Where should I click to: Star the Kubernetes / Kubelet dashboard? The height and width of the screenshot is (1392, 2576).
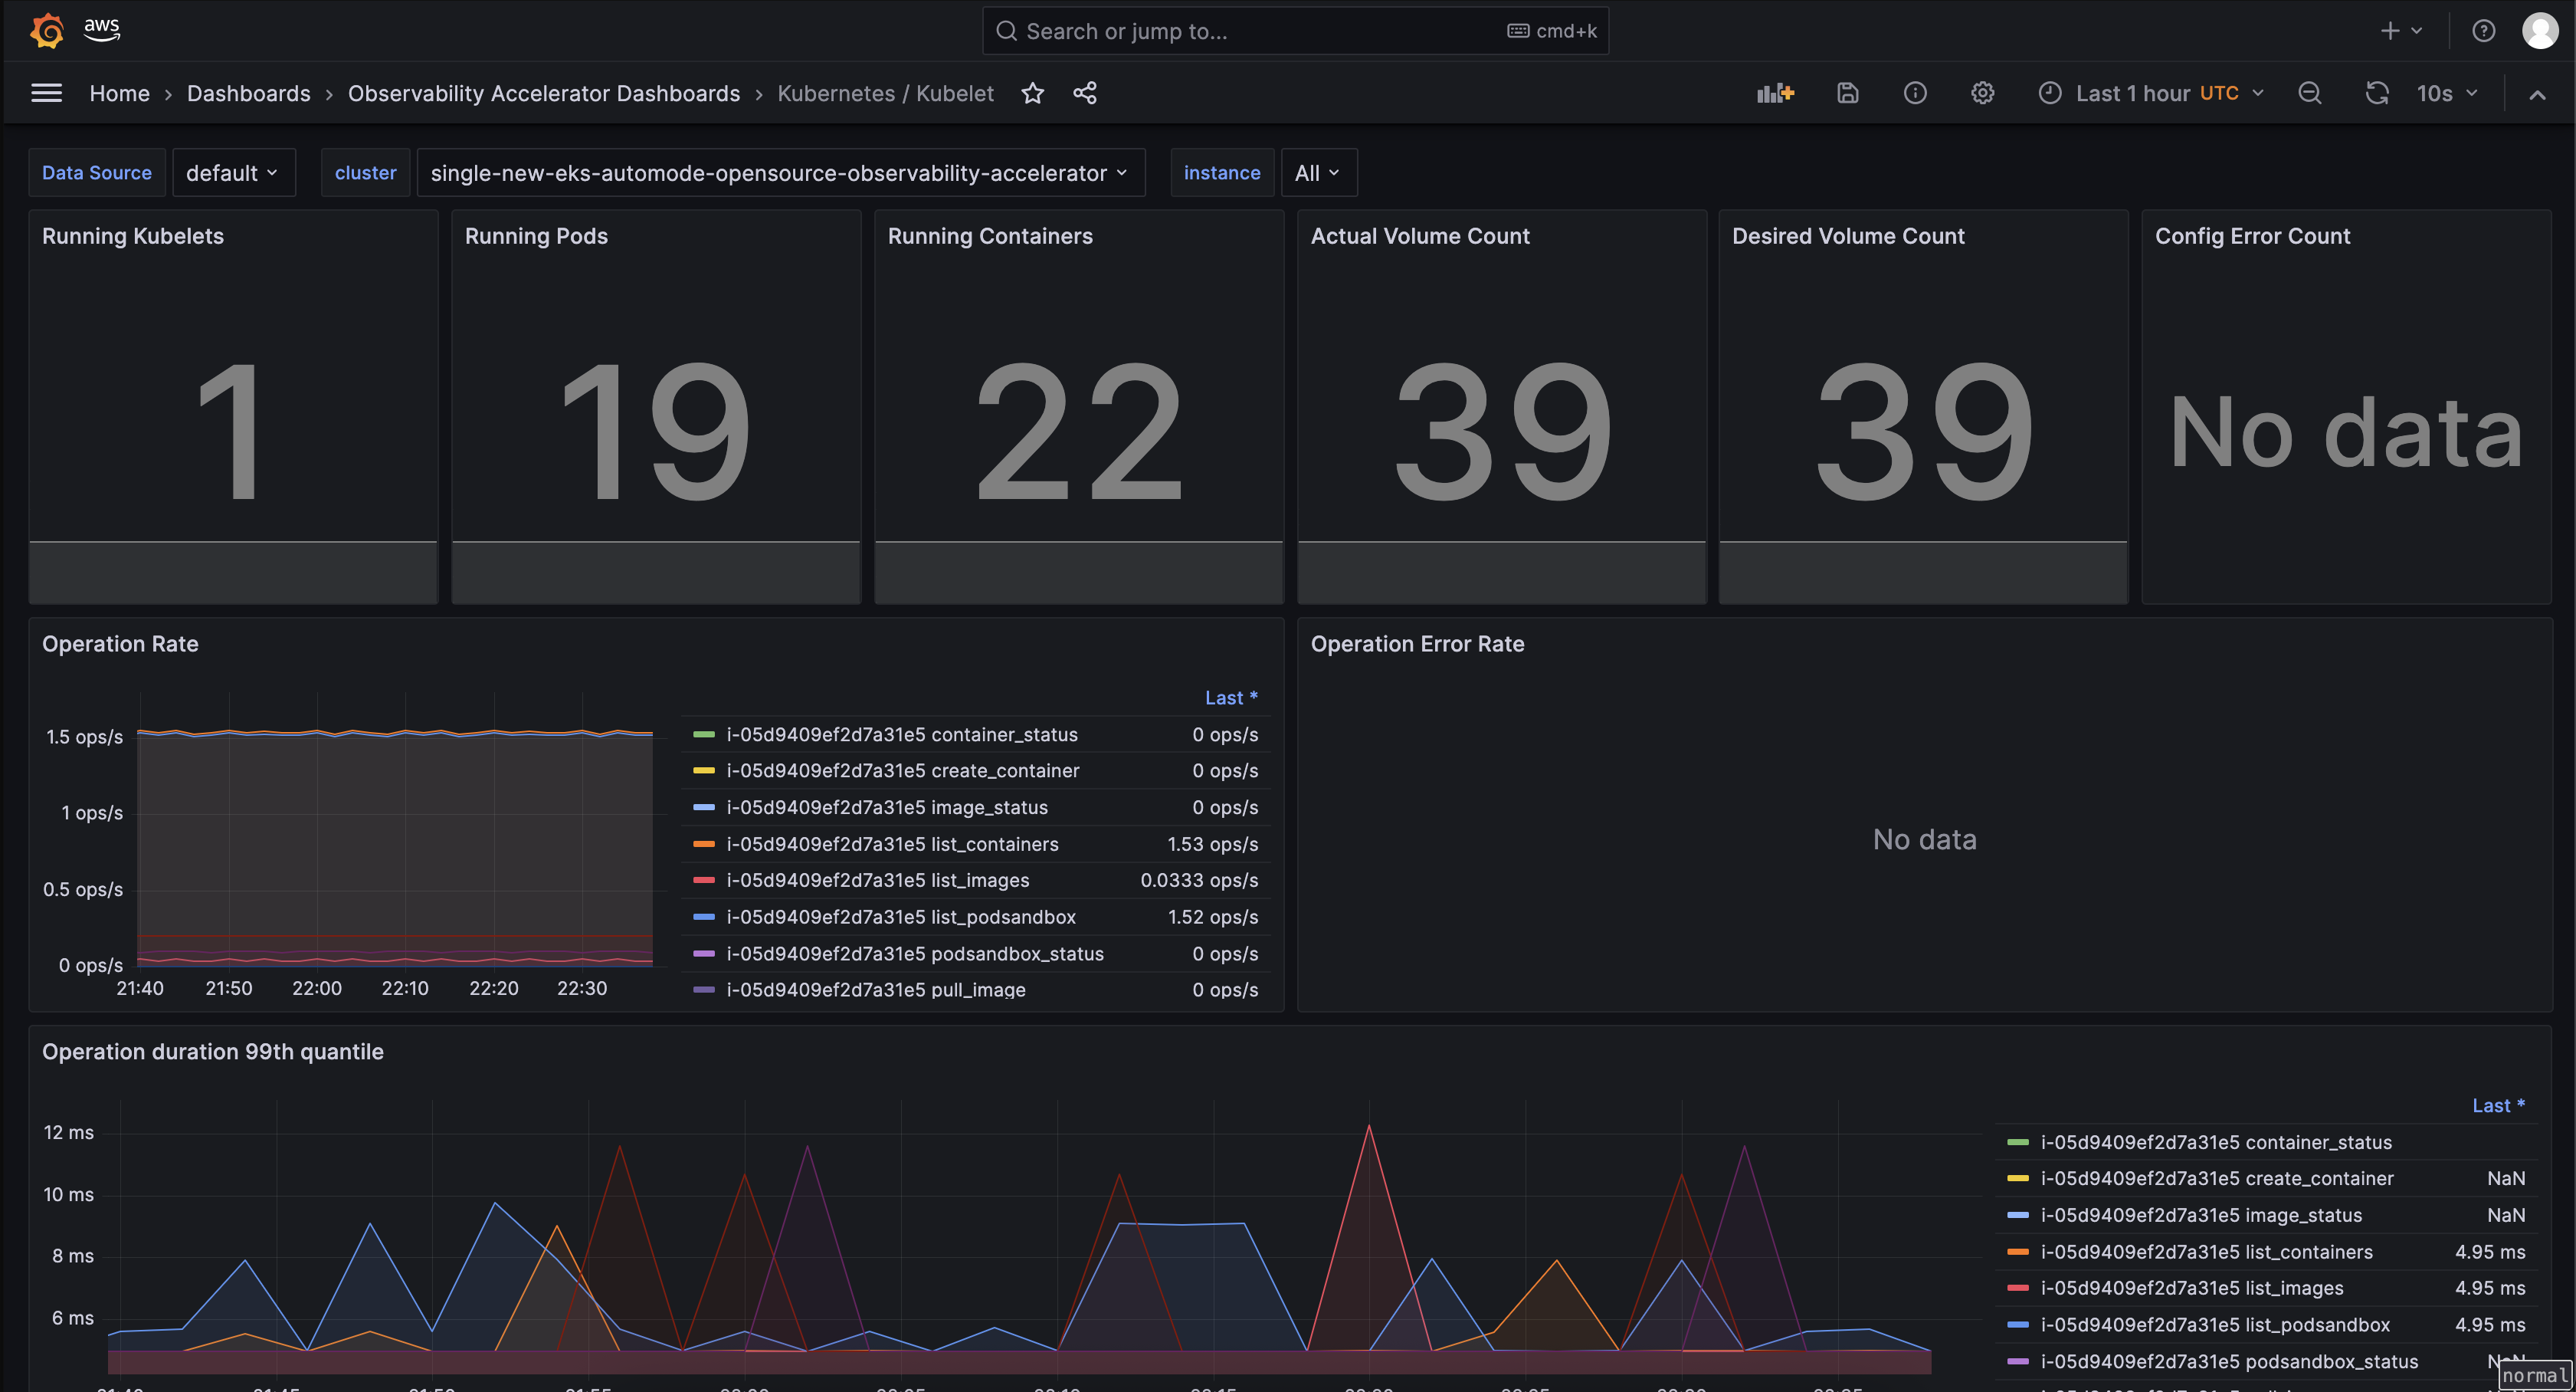point(1033,93)
